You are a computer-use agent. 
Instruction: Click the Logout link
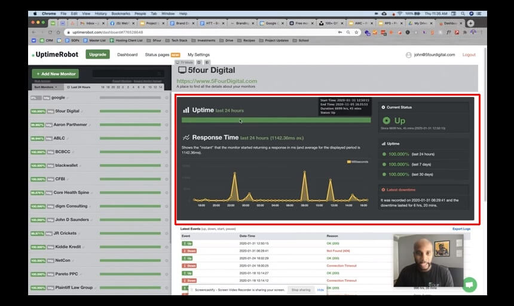coord(469,55)
